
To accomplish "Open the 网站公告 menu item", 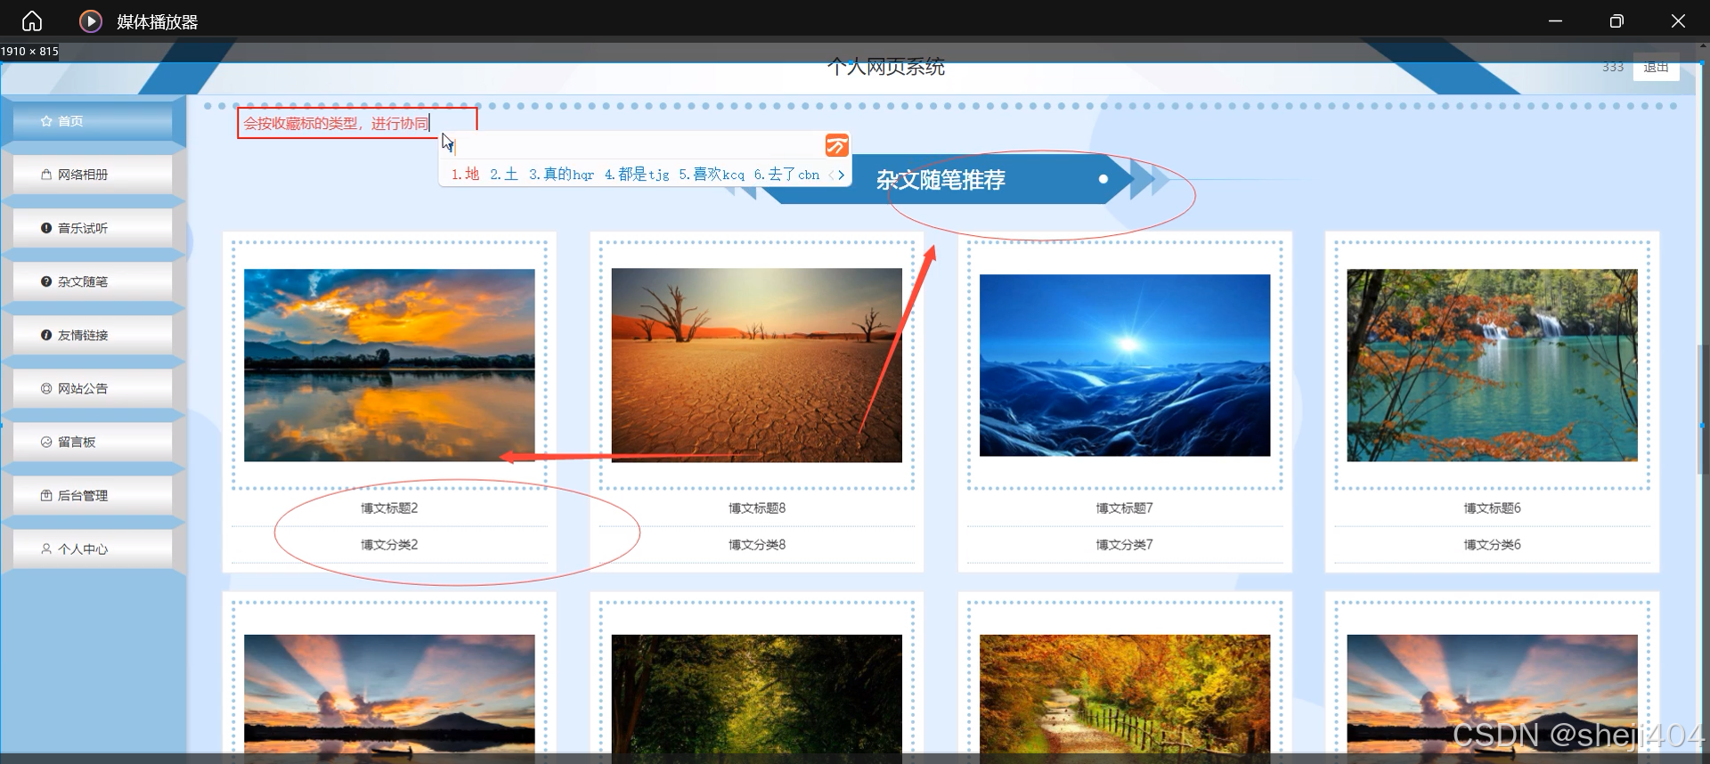I will 93,388.
